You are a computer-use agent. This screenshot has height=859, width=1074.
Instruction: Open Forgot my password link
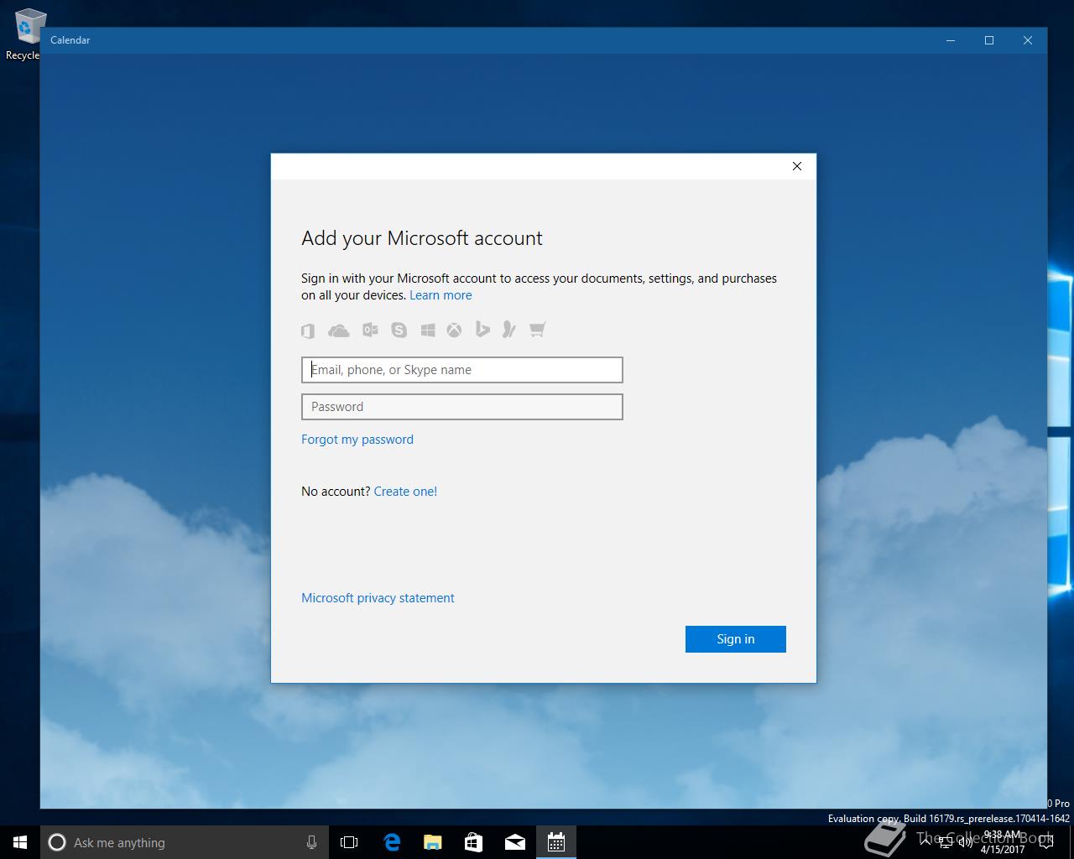357,440
